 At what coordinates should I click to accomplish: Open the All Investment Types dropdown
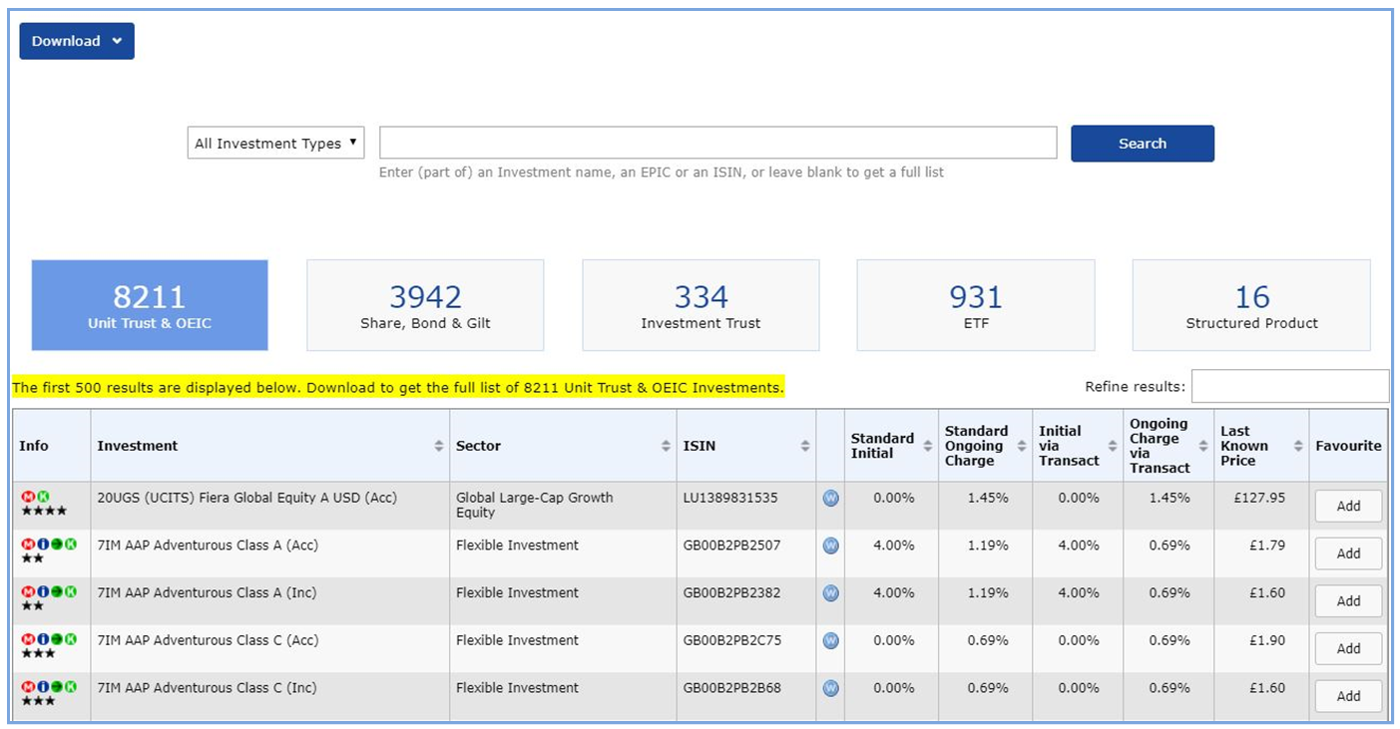point(275,144)
